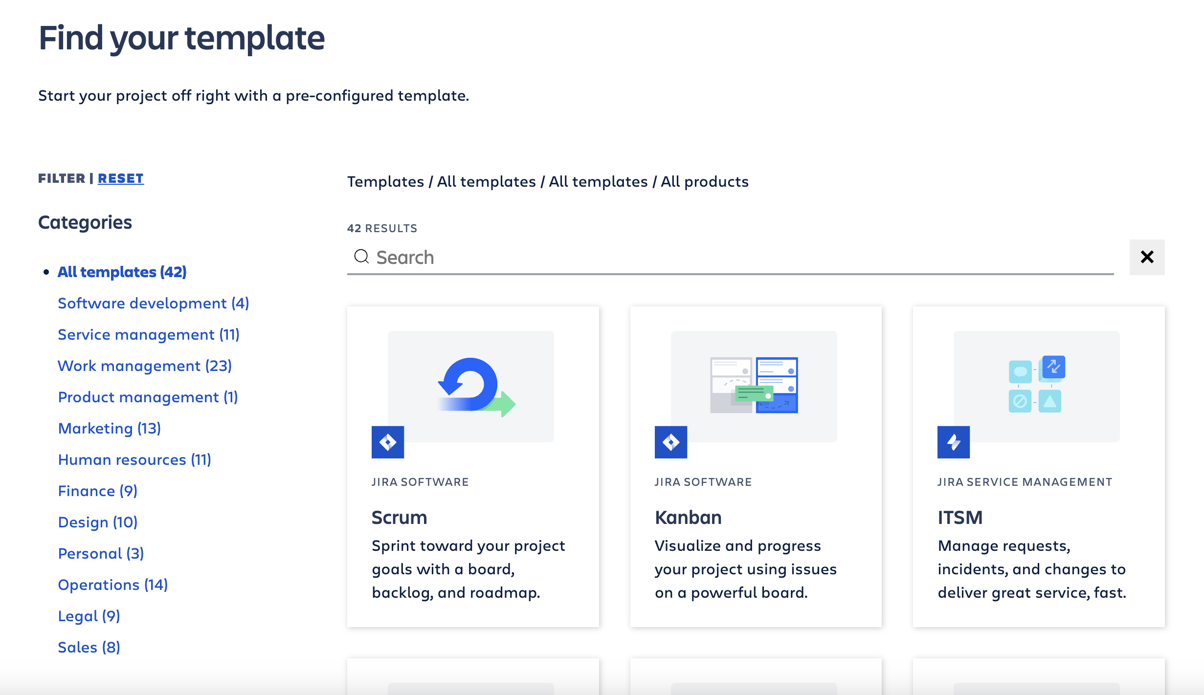This screenshot has height=695, width=1204.
Task: Open the Kanban board illustration
Action: [x=754, y=386]
